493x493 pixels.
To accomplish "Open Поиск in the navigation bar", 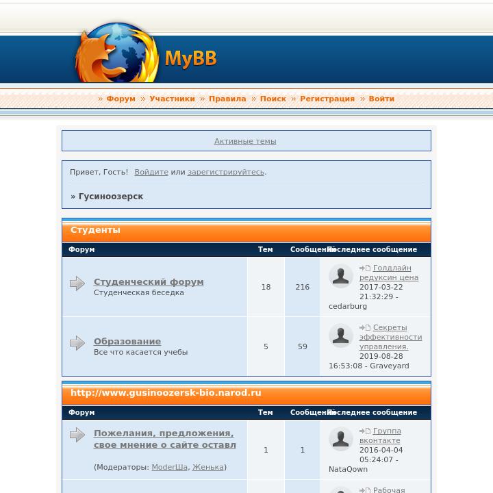I will click(273, 99).
